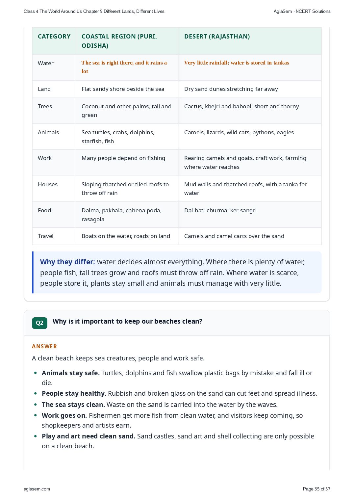The image size is (354, 501).
Task: Click the 'Work goes on.' bullet text
Action: 64,415
